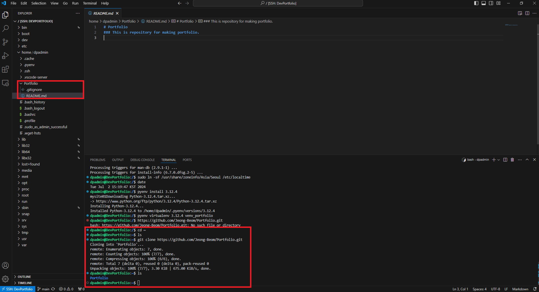
Task: Switch to DEBUG CONSOLE tab
Action: (x=143, y=160)
